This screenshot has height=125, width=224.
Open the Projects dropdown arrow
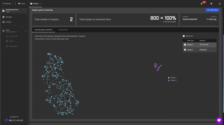[41, 4]
